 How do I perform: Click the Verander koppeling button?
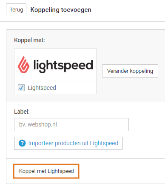click(130, 71)
